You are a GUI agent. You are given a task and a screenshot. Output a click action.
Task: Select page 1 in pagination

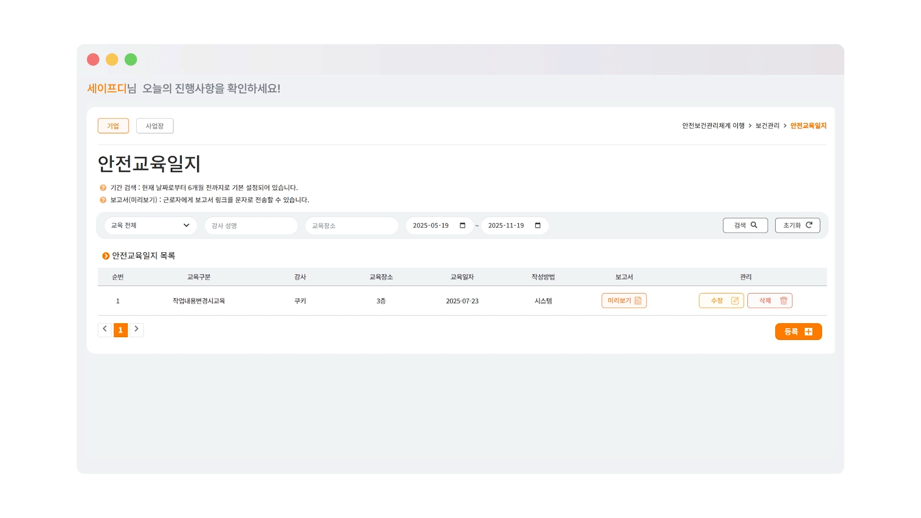[120, 330]
